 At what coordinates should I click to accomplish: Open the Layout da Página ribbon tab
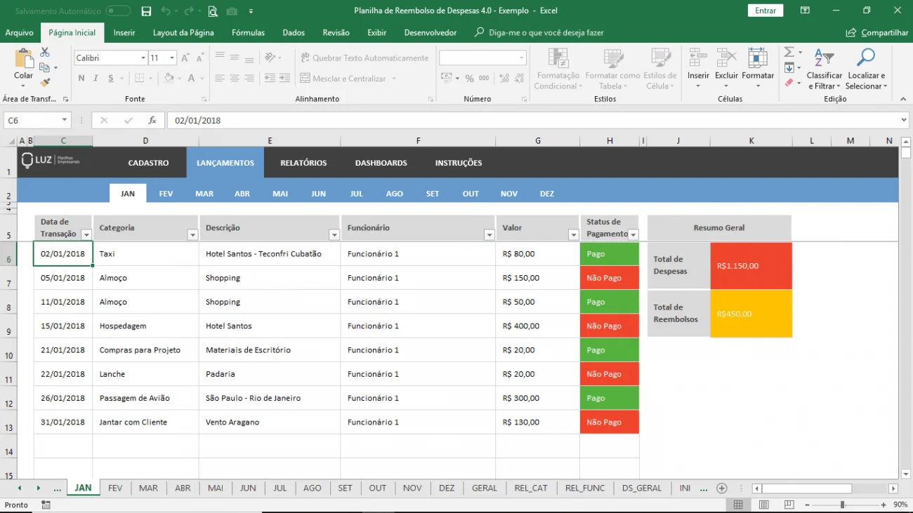(x=183, y=32)
